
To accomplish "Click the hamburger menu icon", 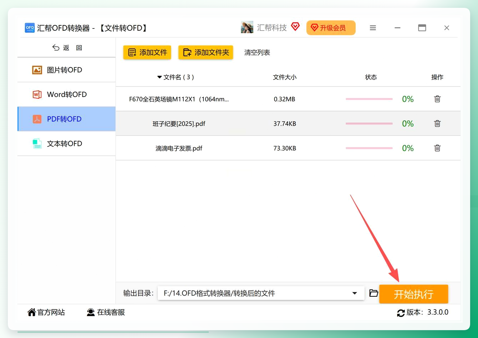I will click(373, 28).
